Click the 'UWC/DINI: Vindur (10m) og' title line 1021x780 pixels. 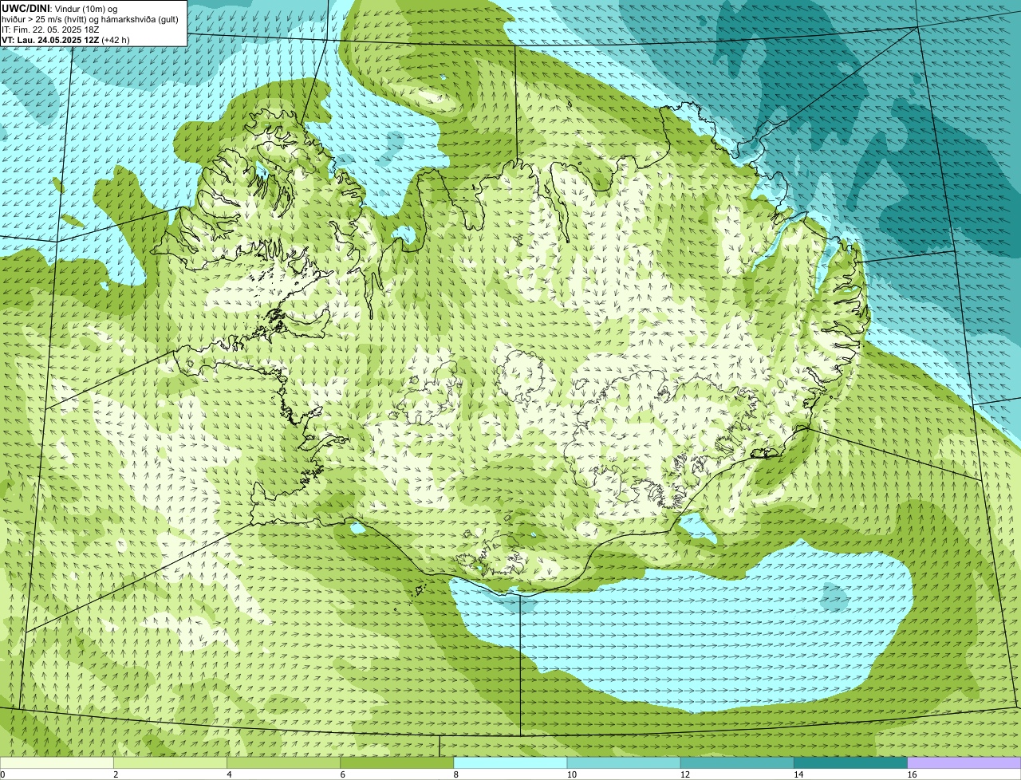click(60, 8)
